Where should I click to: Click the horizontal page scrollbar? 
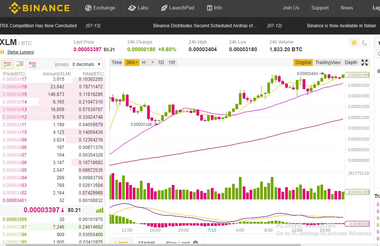pos(153,245)
